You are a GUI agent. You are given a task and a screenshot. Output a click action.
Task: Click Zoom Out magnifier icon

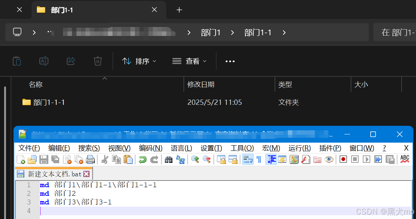pos(207,159)
